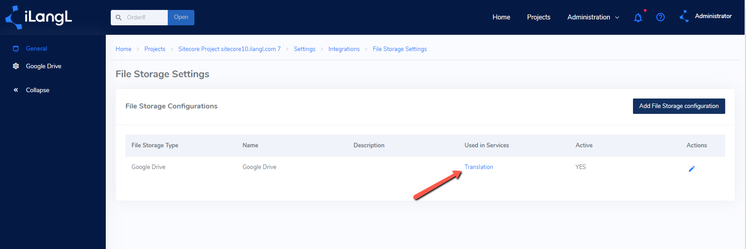746x249 pixels.
Task: Click the Open order button
Action: click(x=181, y=18)
